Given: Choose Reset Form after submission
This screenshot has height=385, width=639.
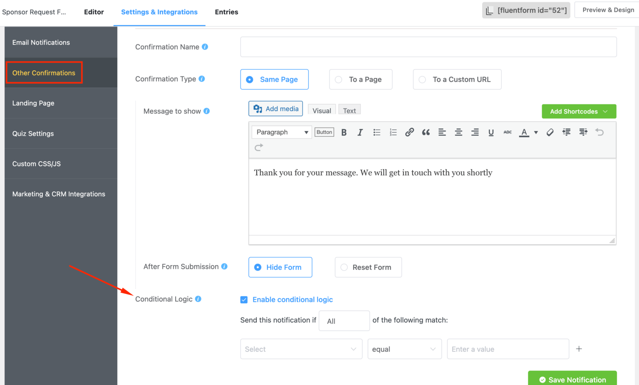Looking at the screenshot, I should (x=368, y=267).
